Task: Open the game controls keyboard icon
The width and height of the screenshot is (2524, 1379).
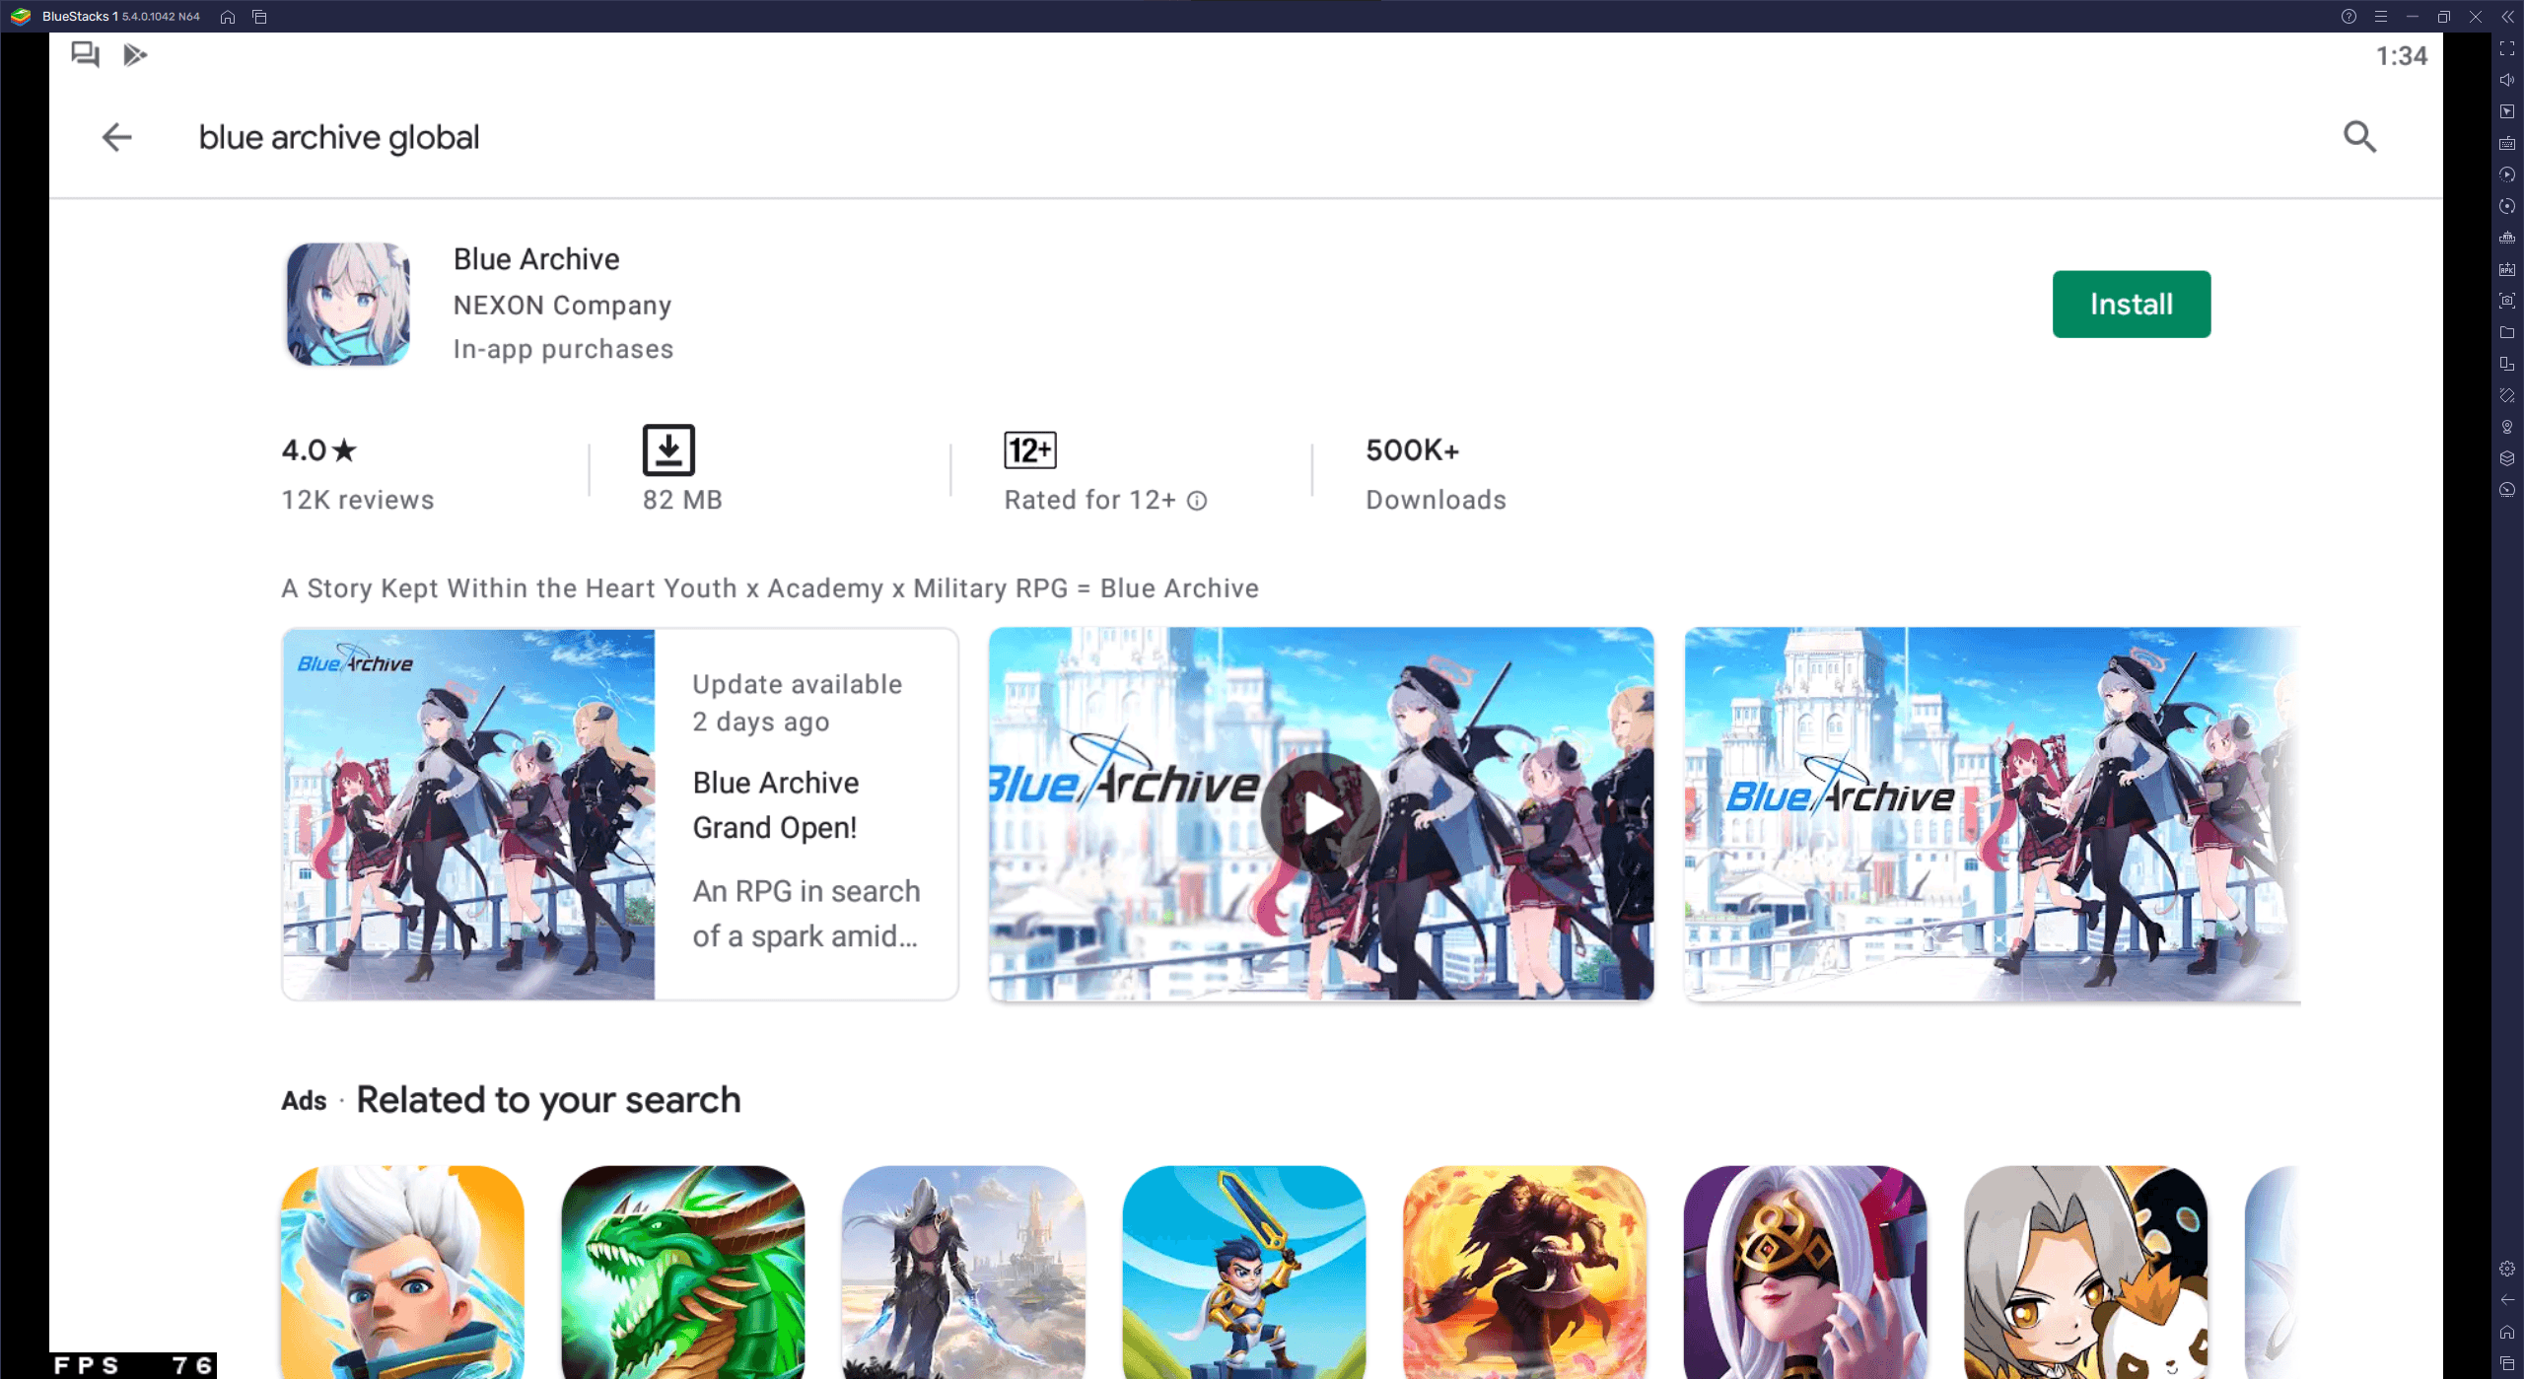Action: (x=2507, y=143)
